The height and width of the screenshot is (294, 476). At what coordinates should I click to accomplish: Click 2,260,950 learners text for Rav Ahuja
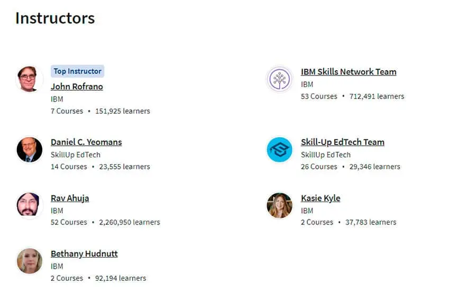(130, 222)
